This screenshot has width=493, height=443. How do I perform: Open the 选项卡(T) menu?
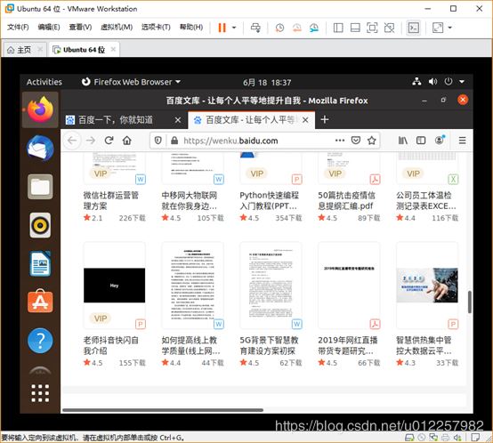coord(156,27)
